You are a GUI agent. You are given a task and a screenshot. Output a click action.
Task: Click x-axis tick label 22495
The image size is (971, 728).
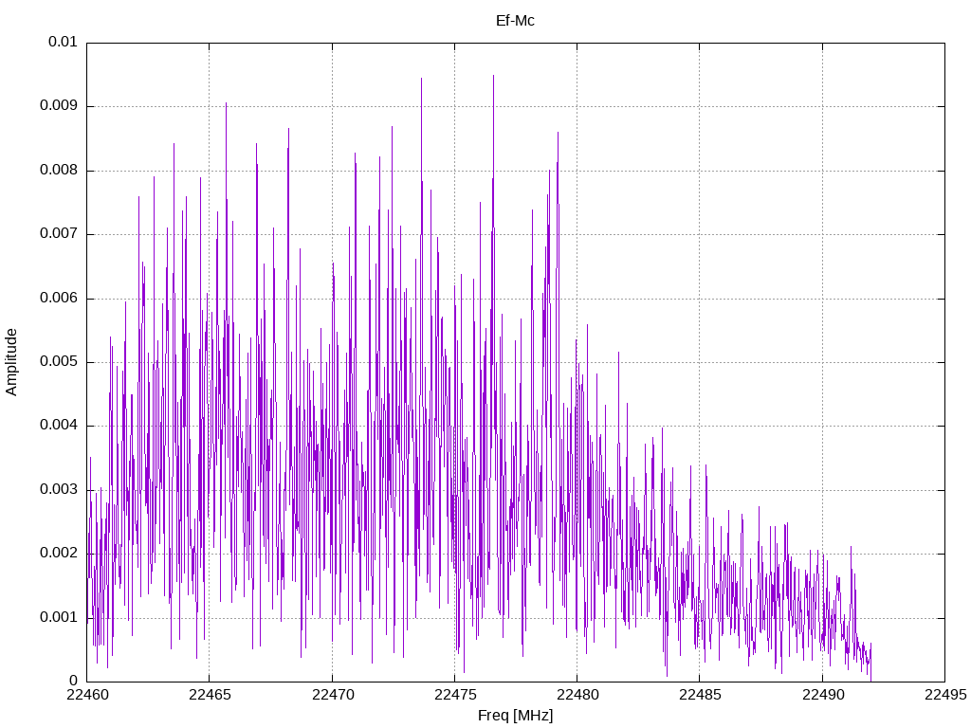(x=945, y=695)
